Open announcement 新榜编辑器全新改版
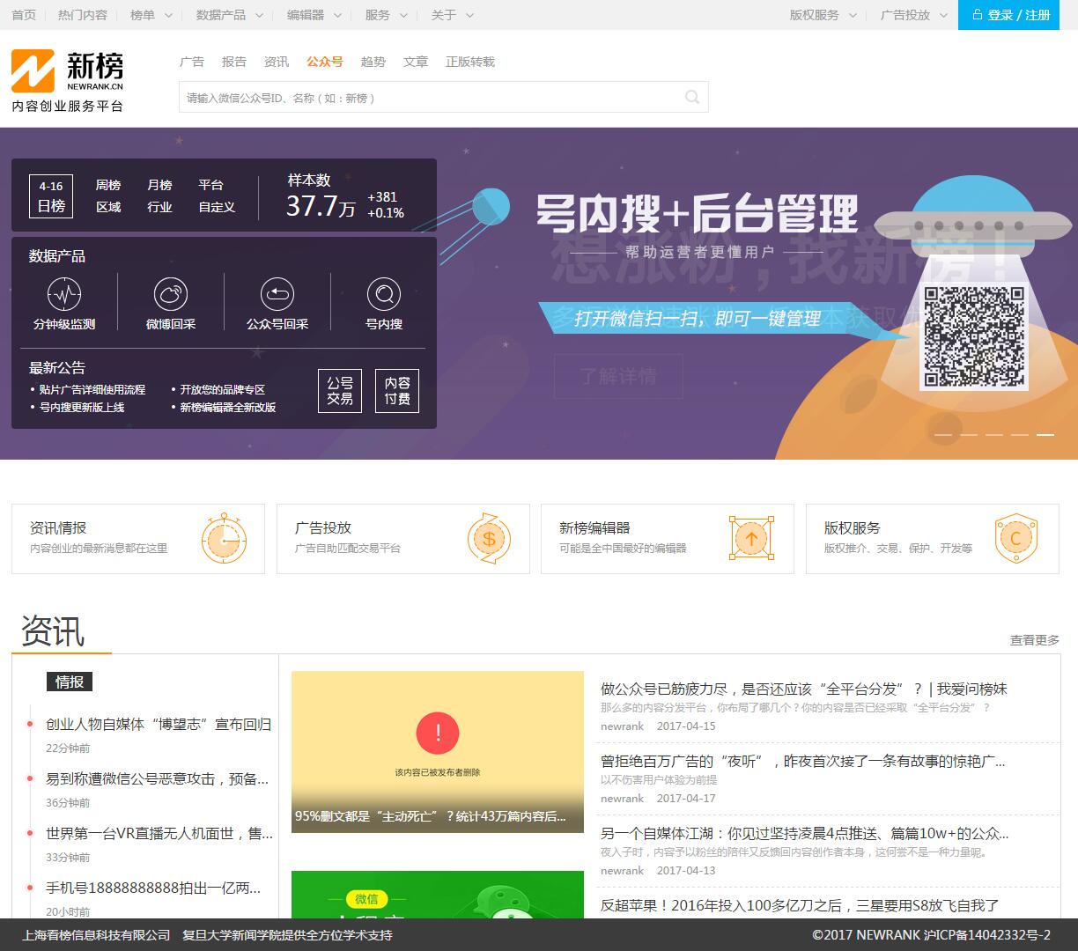The image size is (1078, 951). pos(228,407)
